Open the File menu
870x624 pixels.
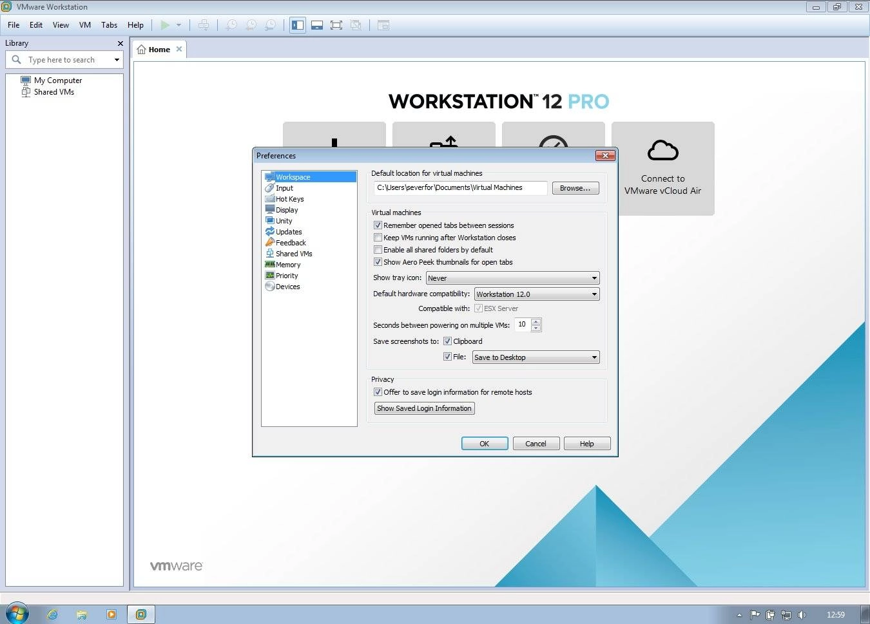14,25
